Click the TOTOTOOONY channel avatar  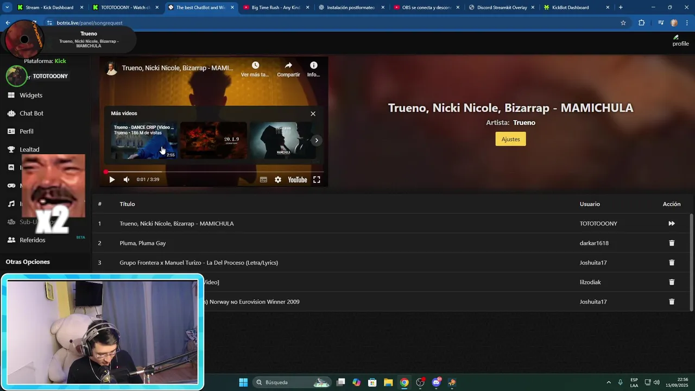[x=16, y=76]
